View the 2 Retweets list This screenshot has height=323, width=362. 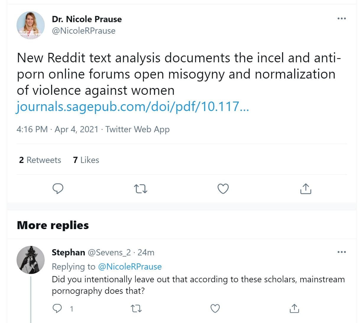pos(40,160)
